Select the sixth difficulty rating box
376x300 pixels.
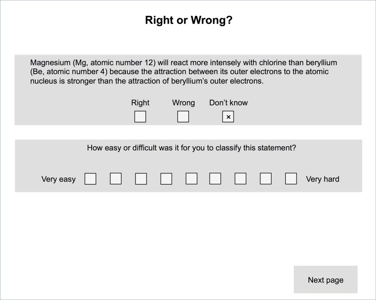click(215, 179)
